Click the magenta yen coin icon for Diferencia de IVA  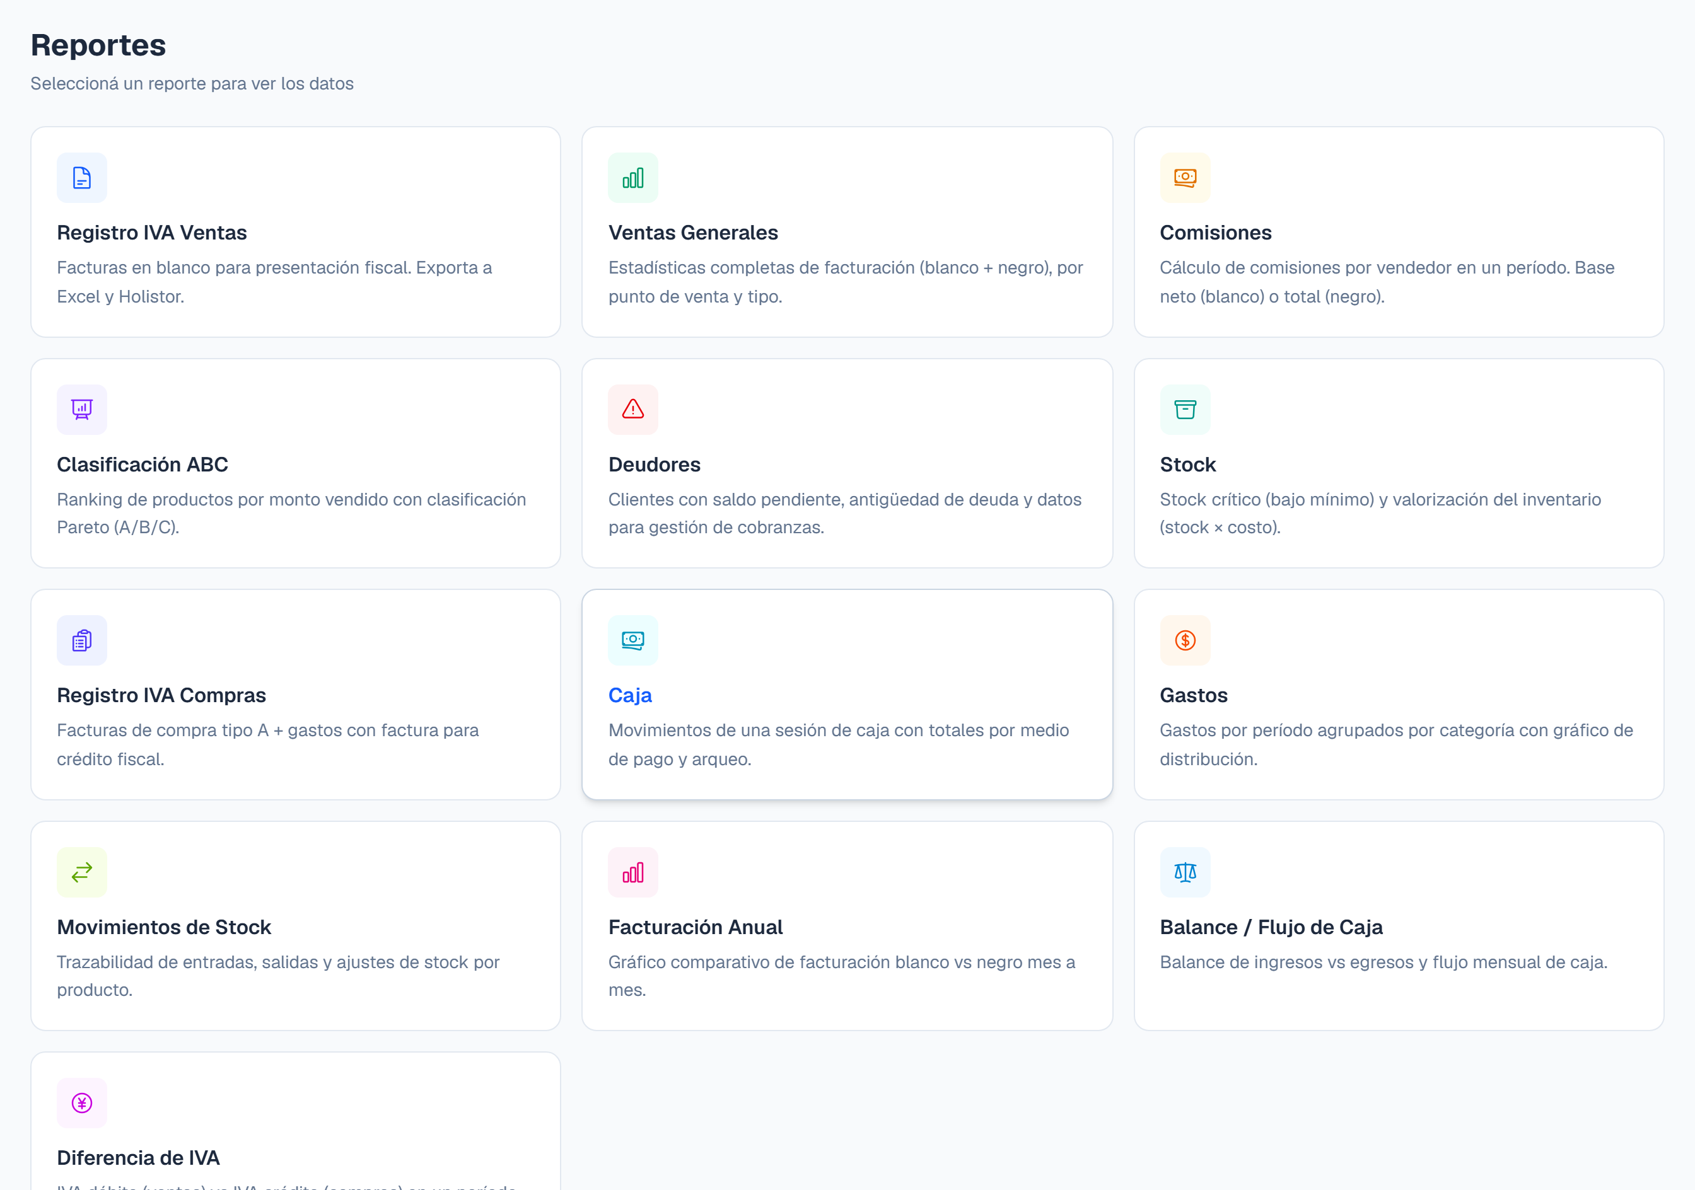(x=82, y=1103)
